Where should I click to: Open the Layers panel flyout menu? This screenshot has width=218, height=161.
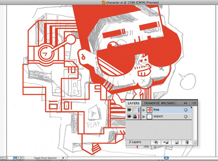194,103
